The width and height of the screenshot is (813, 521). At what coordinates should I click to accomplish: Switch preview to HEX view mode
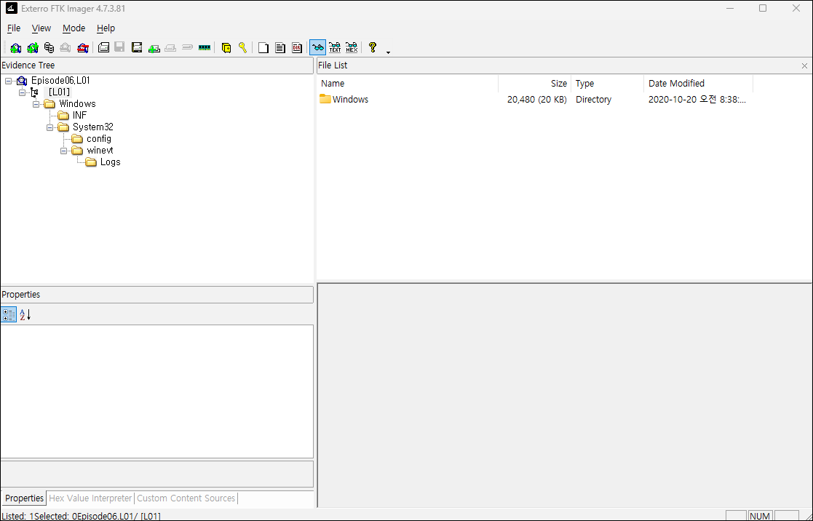pyautogui.click(x=352, y=48)
